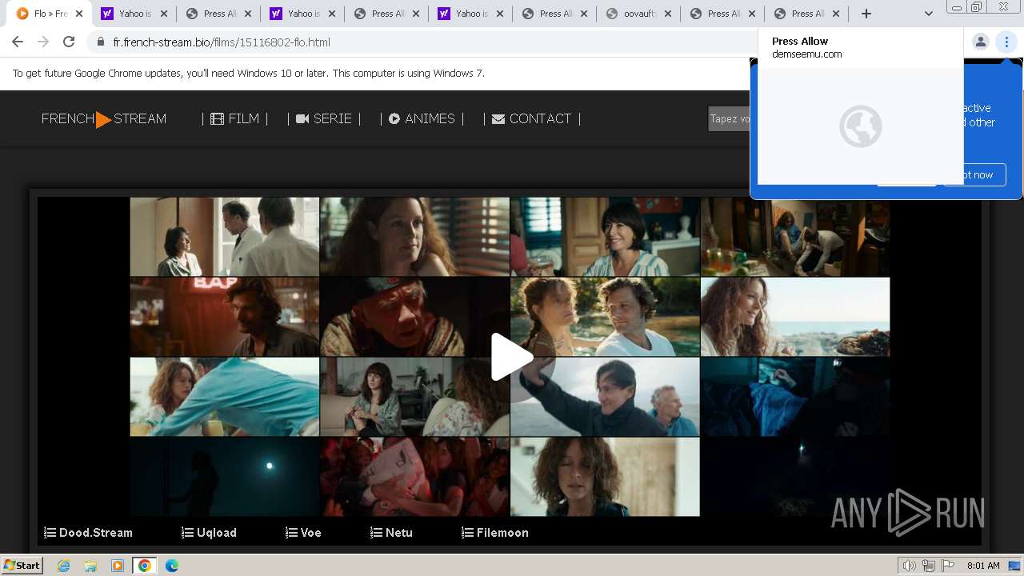Click the Dood.Stream list icon

click(x=50, y=533)
